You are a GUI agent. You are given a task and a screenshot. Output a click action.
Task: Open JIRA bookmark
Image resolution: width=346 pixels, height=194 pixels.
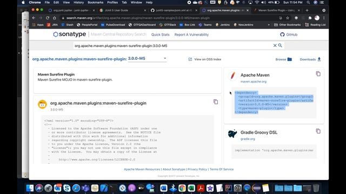[x=52, y=25]
